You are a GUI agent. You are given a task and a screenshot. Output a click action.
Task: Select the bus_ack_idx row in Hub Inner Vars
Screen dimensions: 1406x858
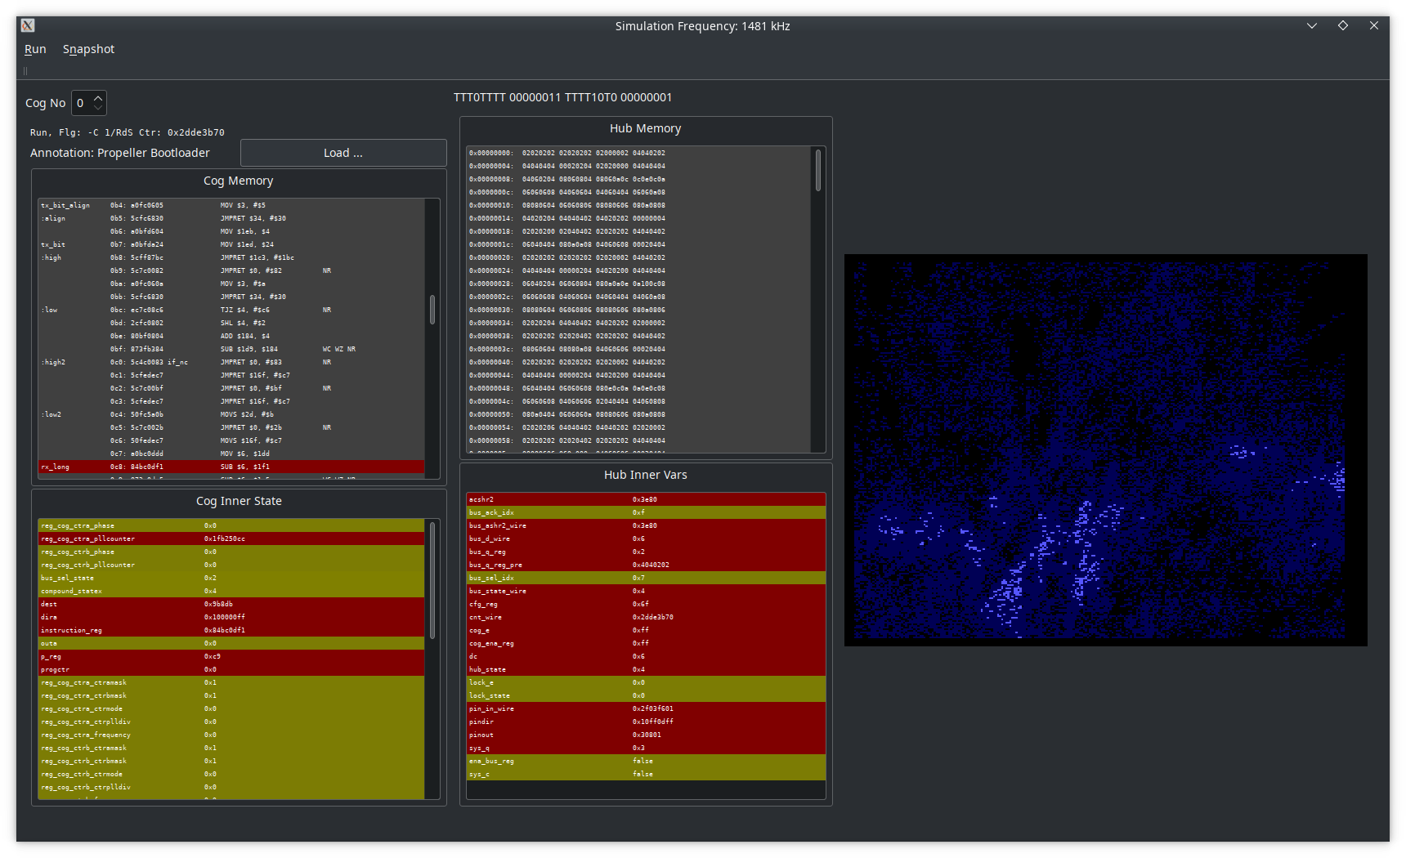(646, 512)
